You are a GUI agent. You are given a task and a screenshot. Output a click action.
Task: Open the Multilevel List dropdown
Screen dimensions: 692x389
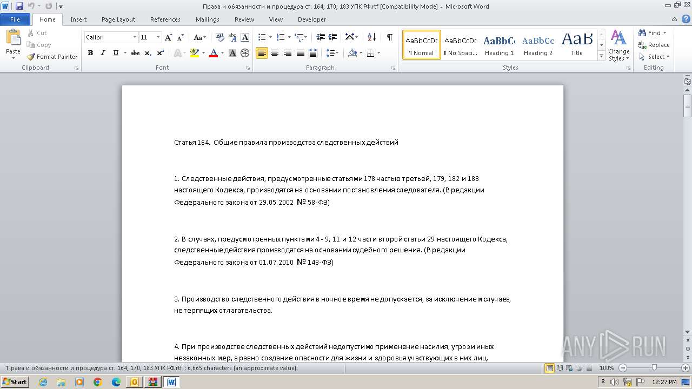pos(301,37)
